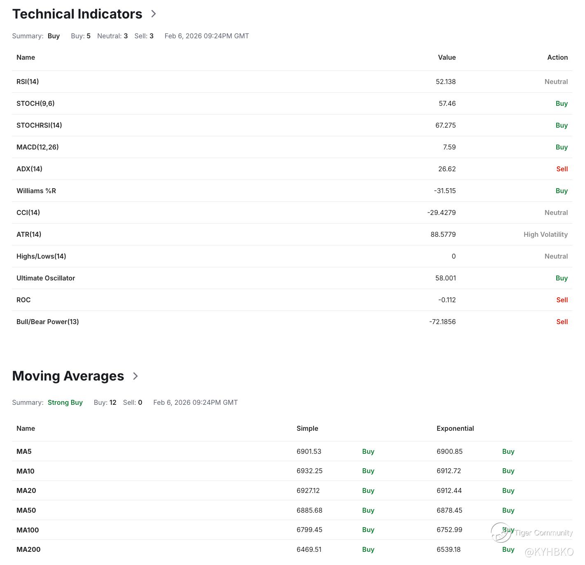Select the Ultimate Oscillator row
585x565 pixels.
coord(292,278)
